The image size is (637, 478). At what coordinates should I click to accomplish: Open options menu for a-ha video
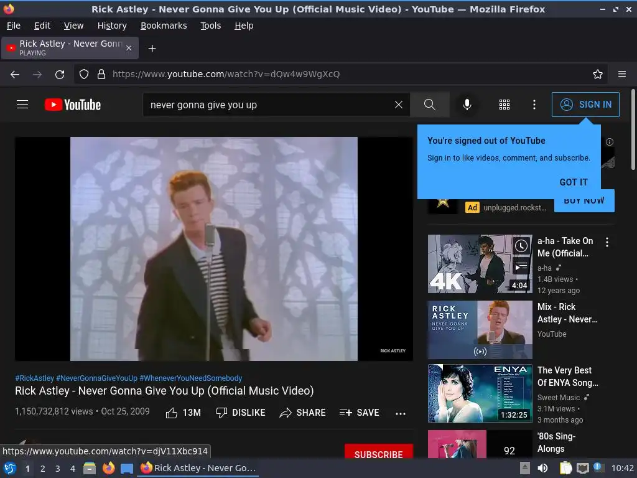[x=607, y=242]
